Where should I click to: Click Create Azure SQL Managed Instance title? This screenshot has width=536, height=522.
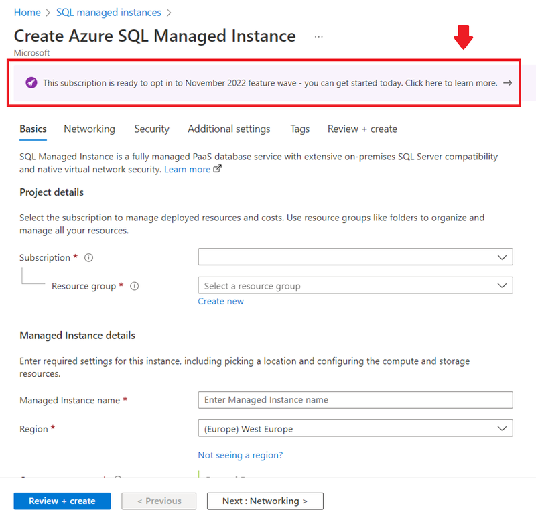click(x=155, y=36)
